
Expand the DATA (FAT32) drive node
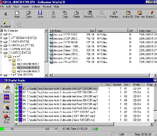(1, 42)
